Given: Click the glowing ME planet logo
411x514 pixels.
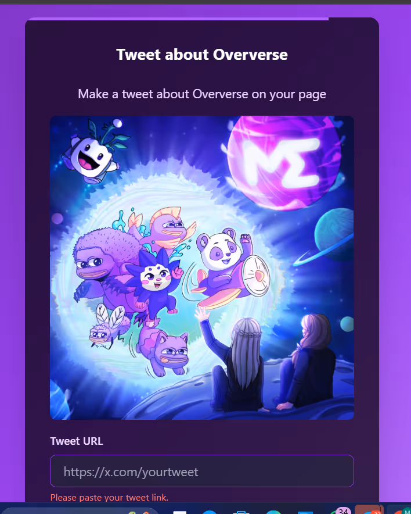Looking at the screenshot, I should tap(284, 163).
